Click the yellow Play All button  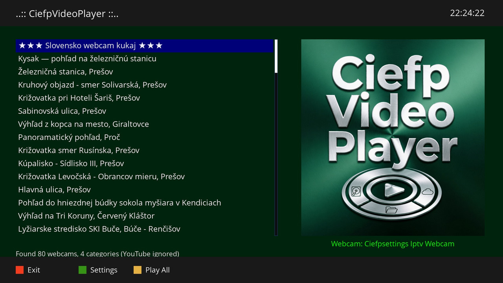(x=138, y=270)
